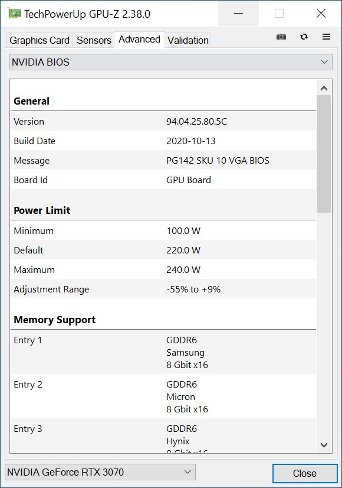The height and width of the screenshot is (488, 342).
Task: Click the Adjustment Range row label
Action: (x=51, y=289)
